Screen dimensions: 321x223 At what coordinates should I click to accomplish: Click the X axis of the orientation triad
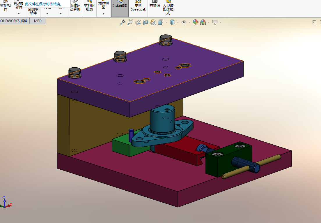tap(9, 205)
